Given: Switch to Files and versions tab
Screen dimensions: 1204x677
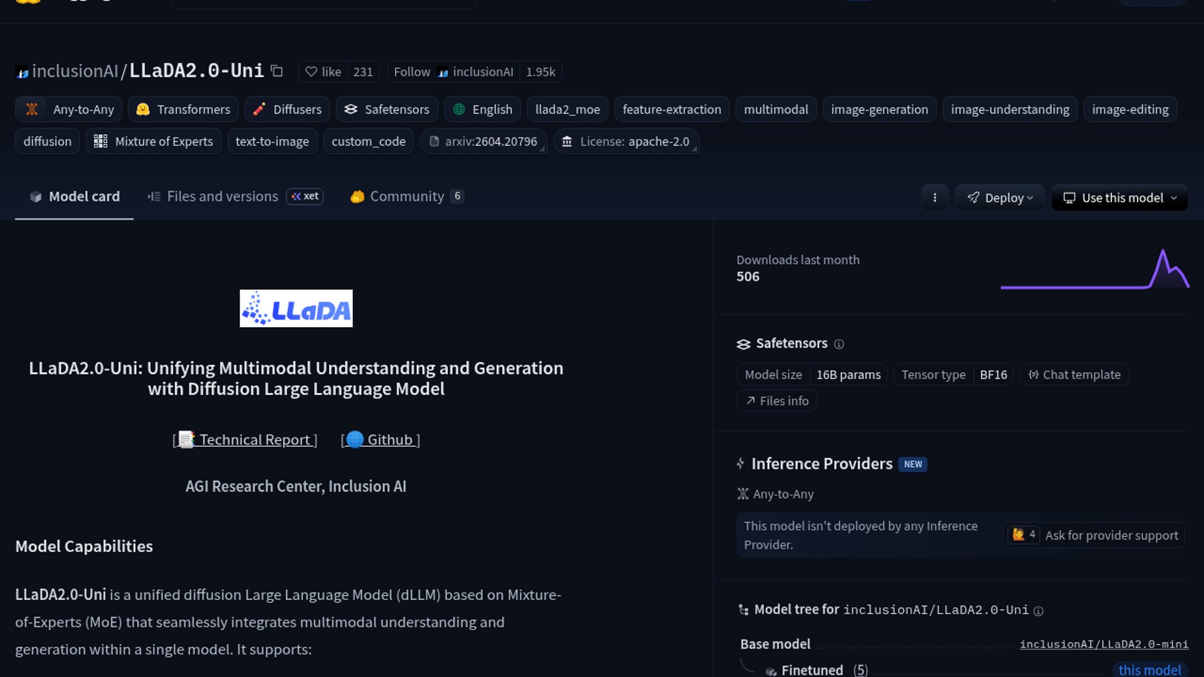Looking at the screenshot, I should [x=222, y=196].
